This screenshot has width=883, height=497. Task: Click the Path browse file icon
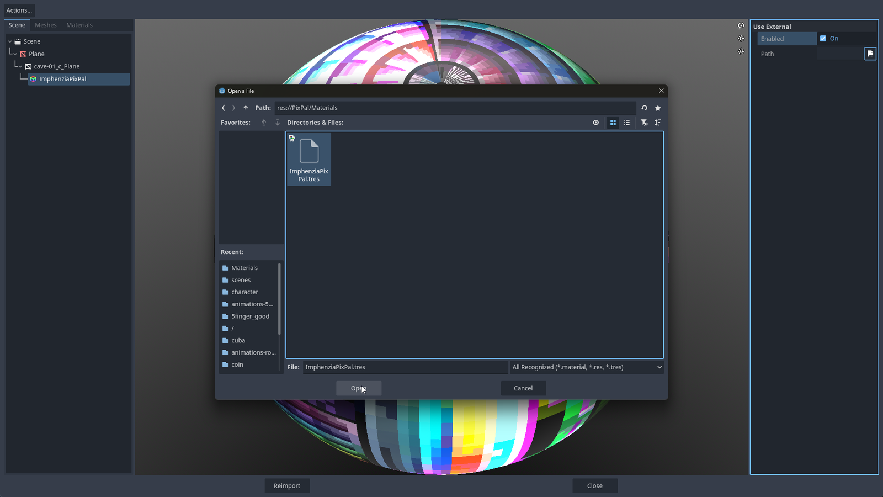(x=870, y=54)
